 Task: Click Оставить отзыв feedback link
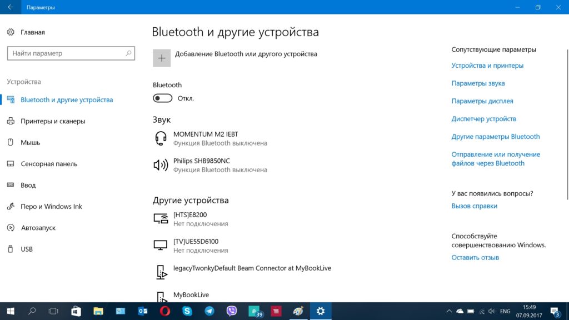(x=475, y=257)
